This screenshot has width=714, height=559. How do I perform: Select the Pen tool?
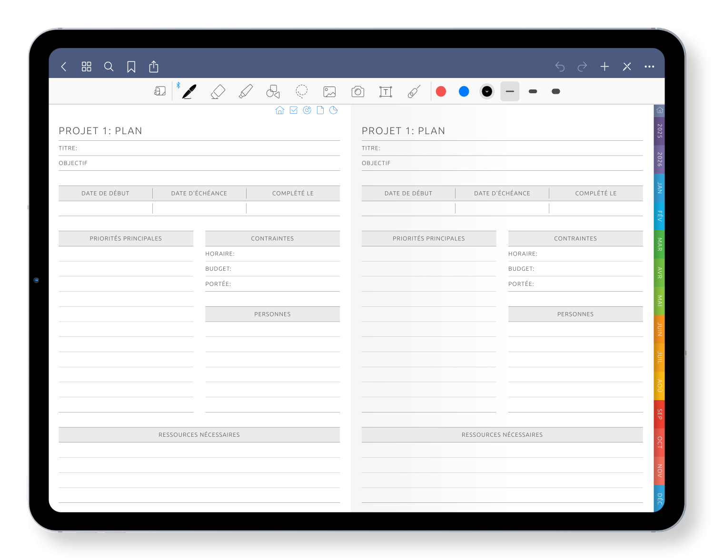pyautogui.click(x=189, y=91)
